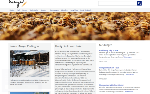The width and height of the screenshot is (150, 94).
Task: Click the faded Einverstanden cookie button
Action: tap(21, 87)
